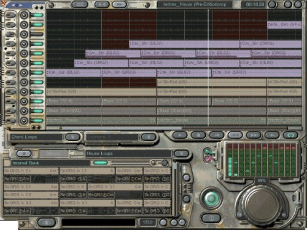Click the eye button at bottom left

coord(46,223)
